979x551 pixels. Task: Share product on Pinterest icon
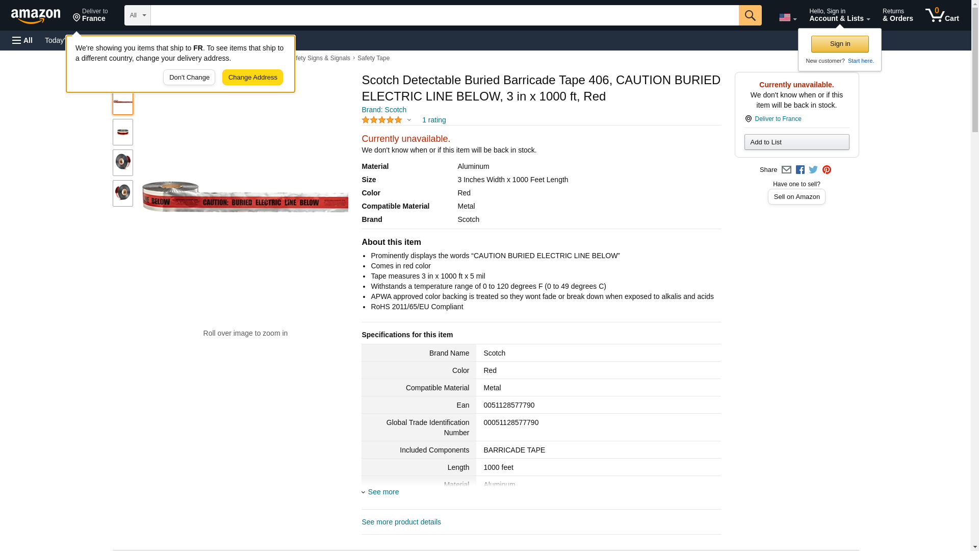(827, 170)
